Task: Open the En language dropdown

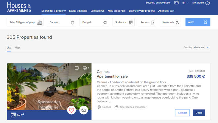Action: [185, 3]
